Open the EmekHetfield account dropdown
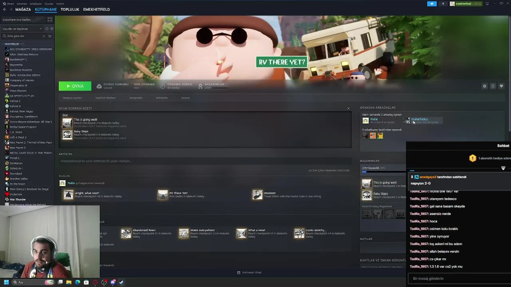Viewport: 511px width, 287px height. click(x=466, y=4)
